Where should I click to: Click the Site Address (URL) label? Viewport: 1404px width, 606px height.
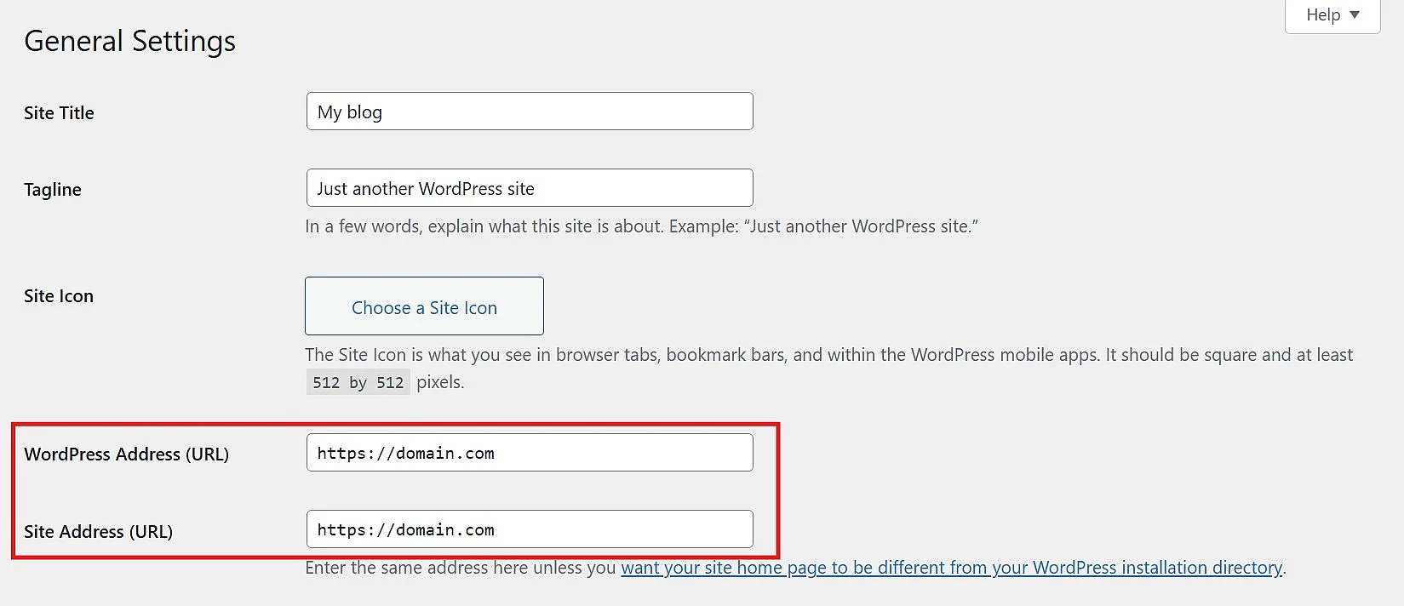[99, 532]
